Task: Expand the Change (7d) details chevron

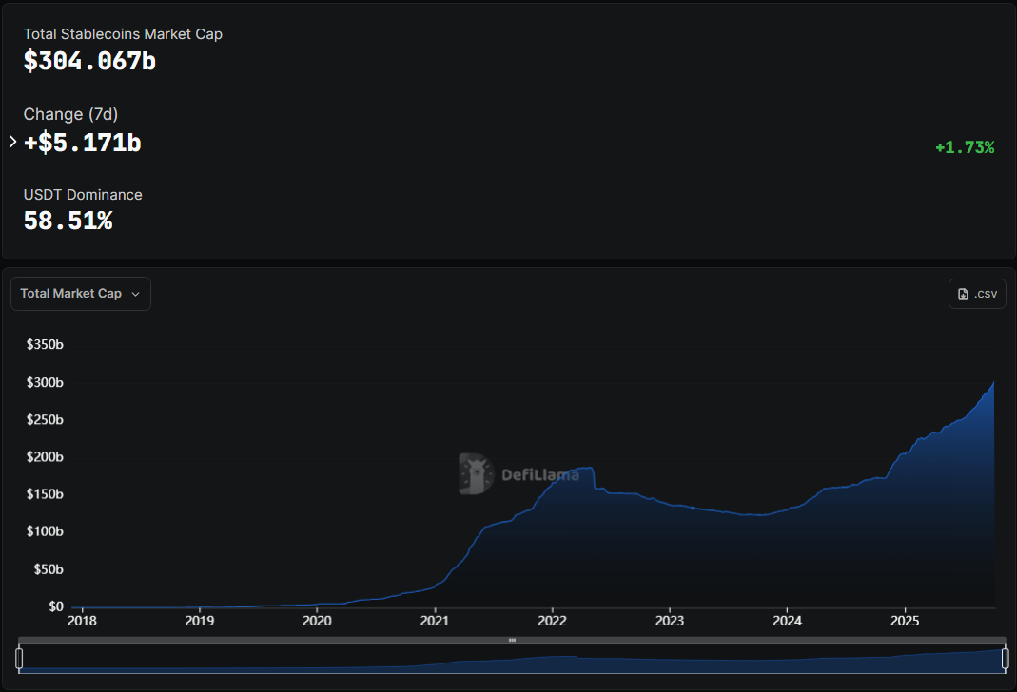Action: pyautogui.click(x=12, y=142)
